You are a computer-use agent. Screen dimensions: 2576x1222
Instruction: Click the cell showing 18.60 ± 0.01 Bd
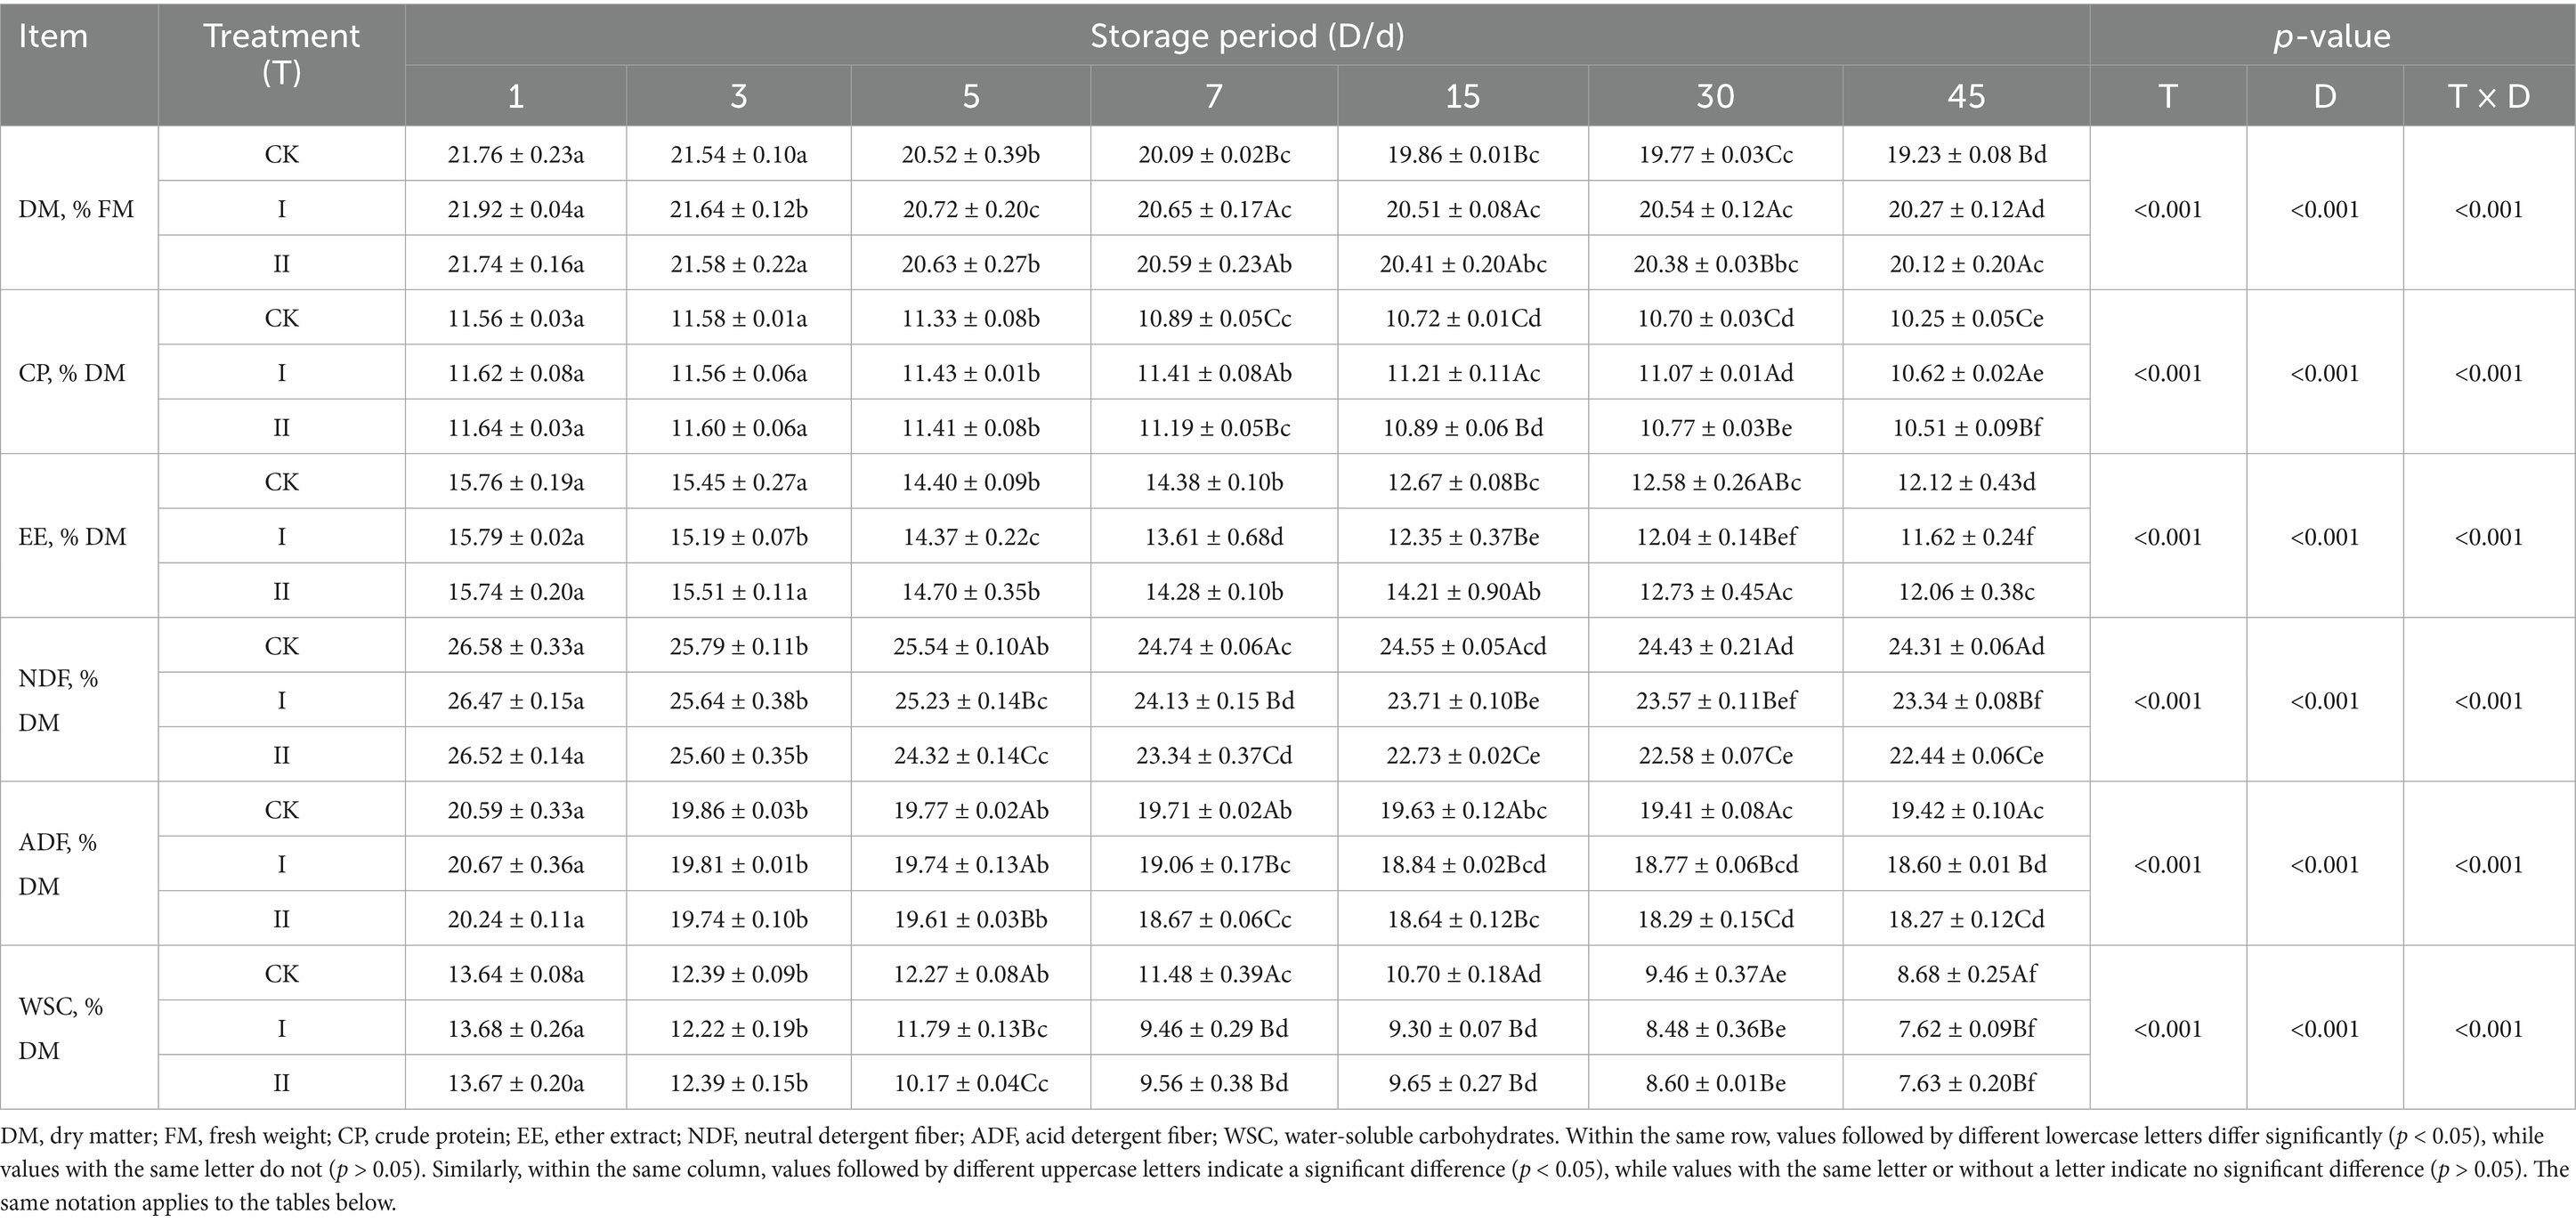[x=1965, y=865]
